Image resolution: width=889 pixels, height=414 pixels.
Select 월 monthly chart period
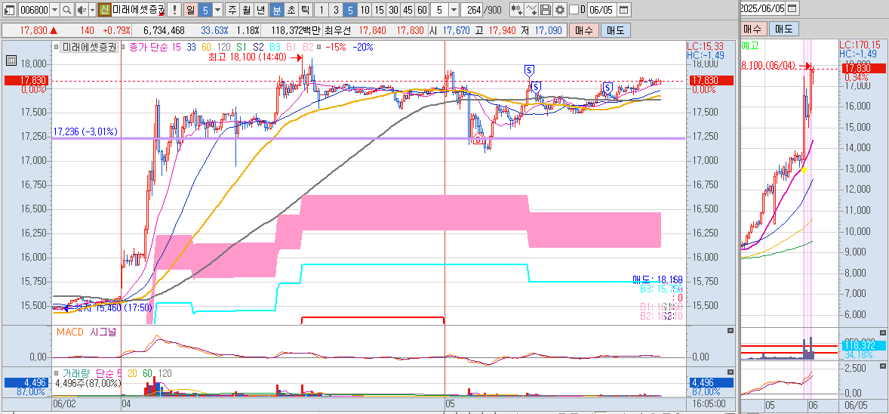click(x=245, y=10)
